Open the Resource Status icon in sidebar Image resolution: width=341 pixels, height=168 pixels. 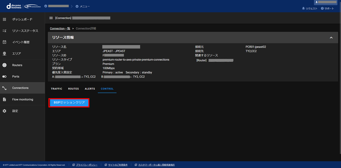[4, 31]
